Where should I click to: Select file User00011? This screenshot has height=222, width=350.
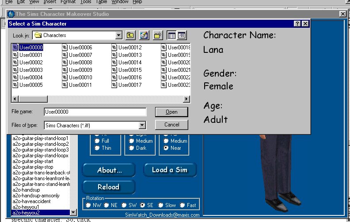77,85
